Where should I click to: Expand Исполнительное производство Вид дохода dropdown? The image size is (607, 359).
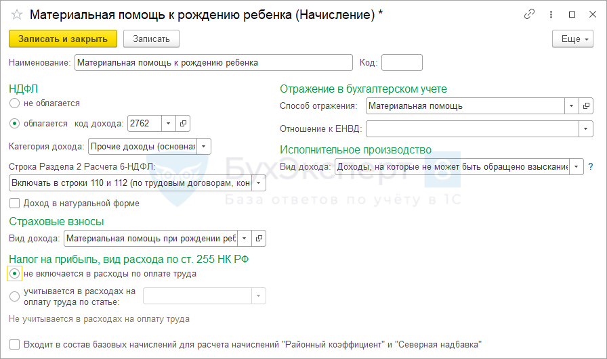point(577,166)
